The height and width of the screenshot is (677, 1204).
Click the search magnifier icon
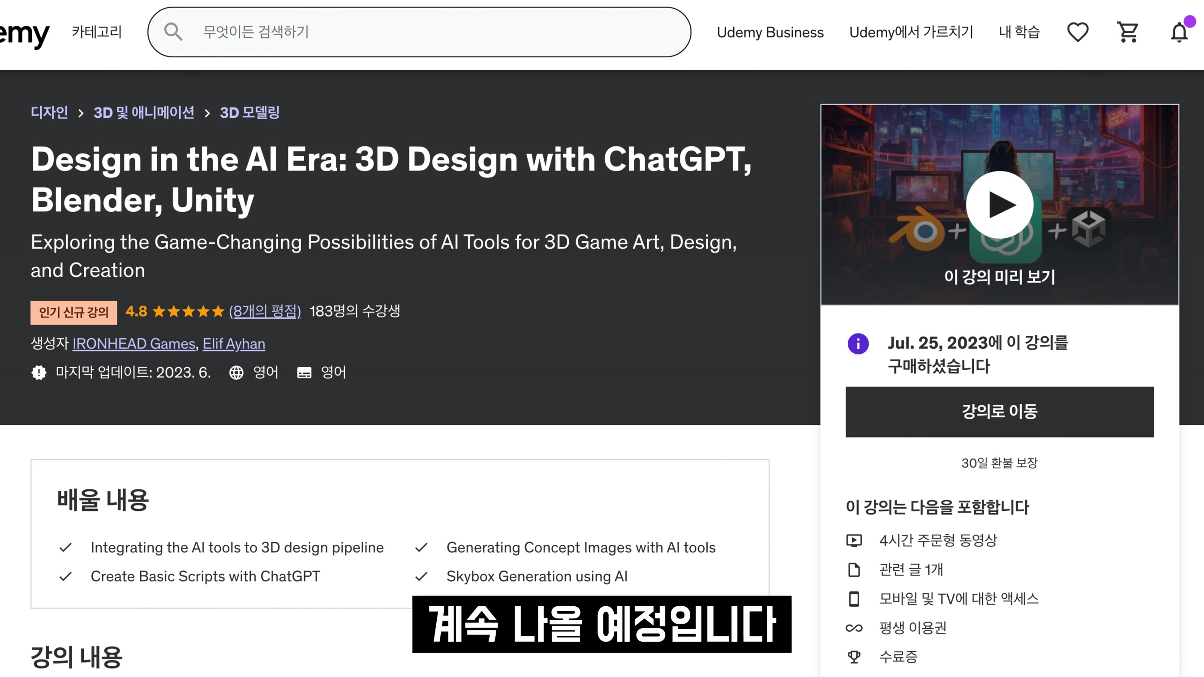(173, 32)
